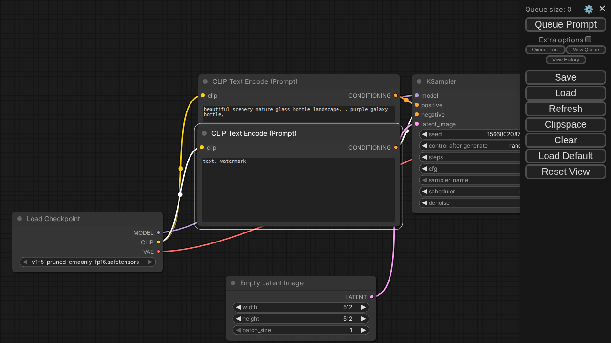Collapse the Load Checkpoint node dot
The height and width of the screenshot is (343, 611).
20,219
